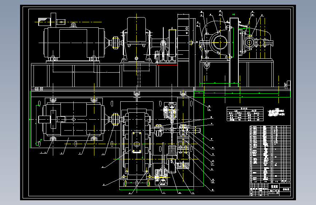Image resolution: width=316 pixels, height=205 pixels.
Task: Select the technical parameters table beside the parts list
Action: (x=245, y=114)
